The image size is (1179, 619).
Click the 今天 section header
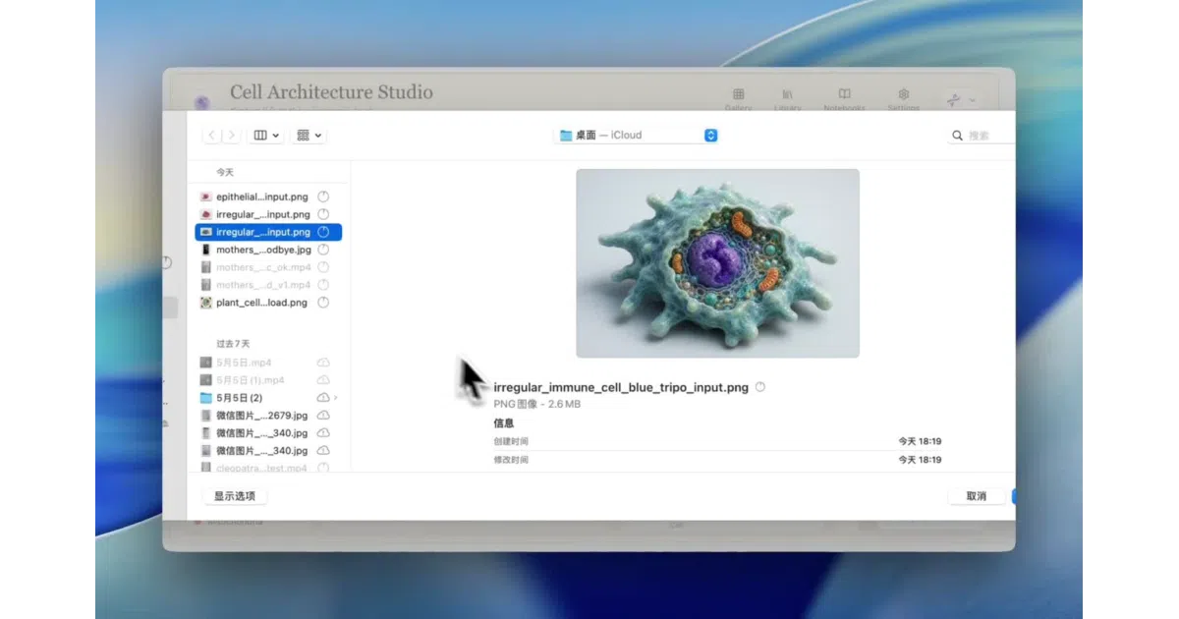pyautogui.click(x=225, y=172)
